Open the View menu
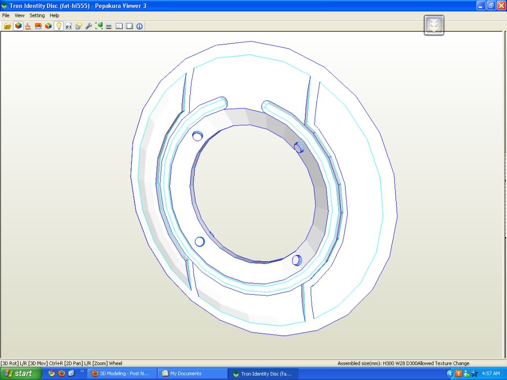The height and width of the screenshot is (380, 507). [19, 15]
